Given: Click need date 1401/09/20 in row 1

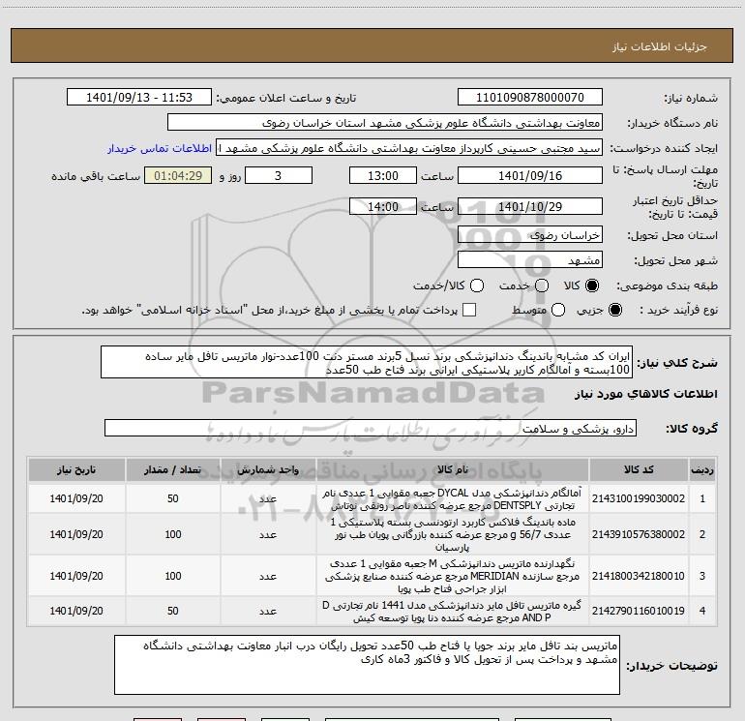Looking at the screenshot, I should (x=76, y=498).
